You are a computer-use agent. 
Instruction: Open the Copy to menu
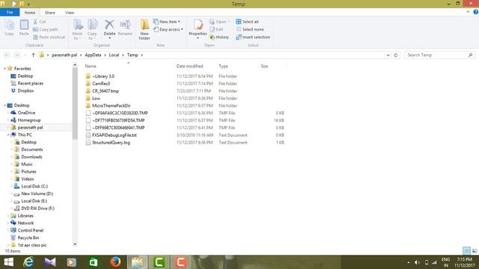click(92, 29)
